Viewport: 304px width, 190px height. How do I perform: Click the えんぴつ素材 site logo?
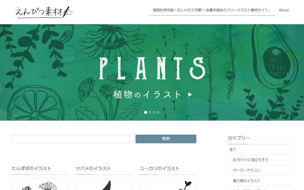click(x=44, y=12)
